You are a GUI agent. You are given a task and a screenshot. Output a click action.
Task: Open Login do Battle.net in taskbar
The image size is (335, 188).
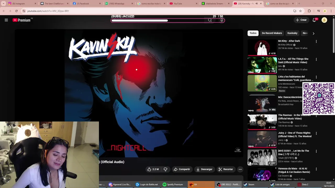147,184
